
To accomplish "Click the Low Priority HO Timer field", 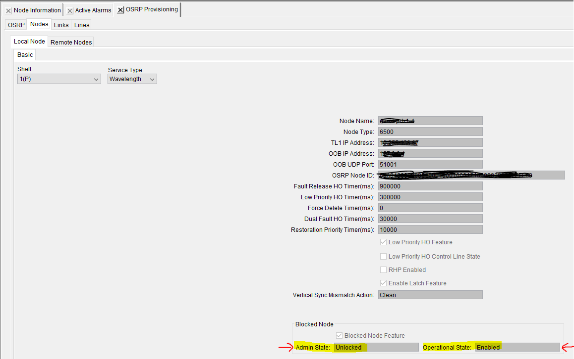I will [430, 197].
